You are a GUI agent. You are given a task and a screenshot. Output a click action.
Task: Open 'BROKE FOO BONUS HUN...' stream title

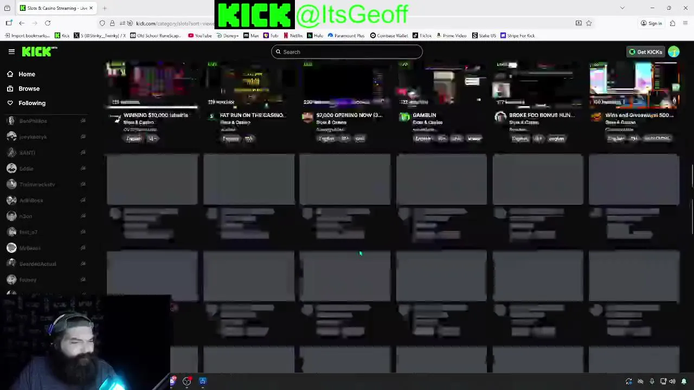[542, 115]
